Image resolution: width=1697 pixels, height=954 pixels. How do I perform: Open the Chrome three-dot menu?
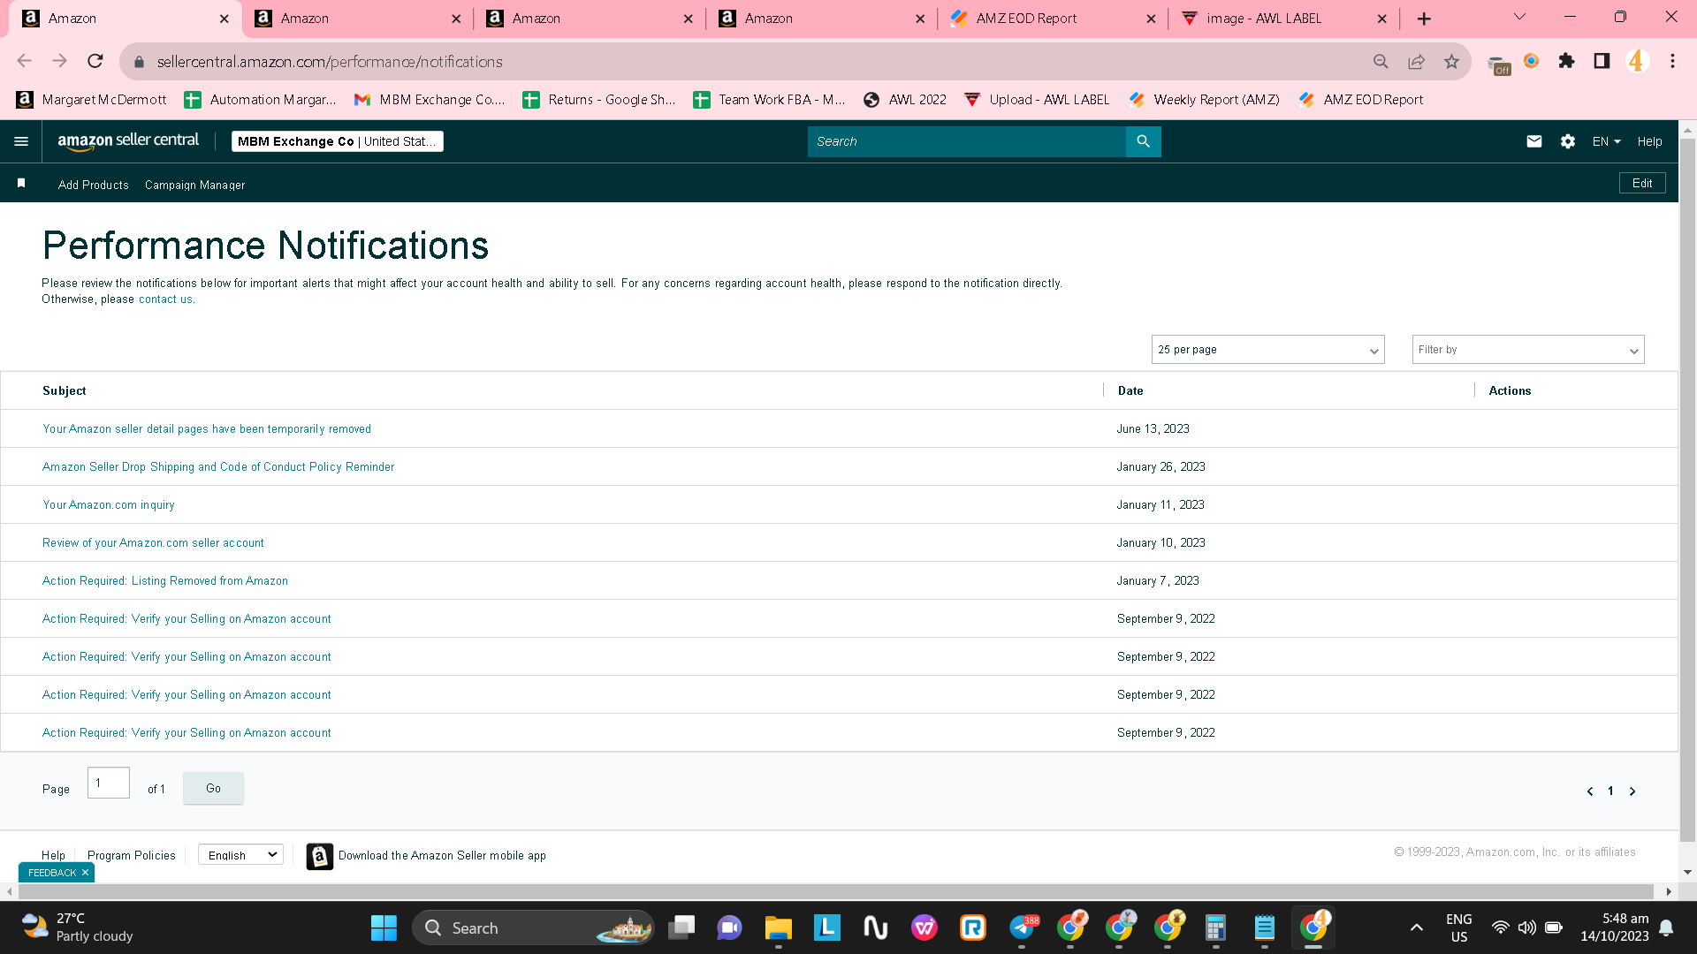[1672, 61]
